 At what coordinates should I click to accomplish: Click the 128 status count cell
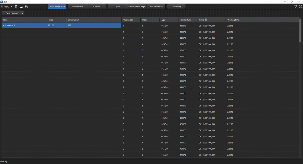(x=69, y=25)
